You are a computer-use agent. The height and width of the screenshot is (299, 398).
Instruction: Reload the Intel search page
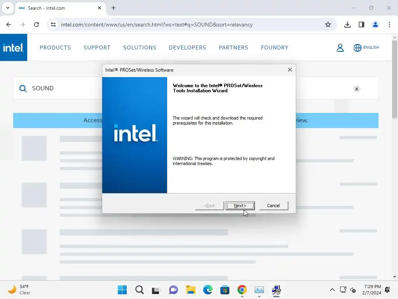click(37, 25)
